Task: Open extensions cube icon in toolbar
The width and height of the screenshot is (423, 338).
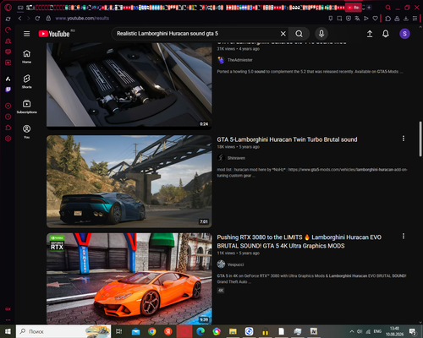Action: [388, 19]
